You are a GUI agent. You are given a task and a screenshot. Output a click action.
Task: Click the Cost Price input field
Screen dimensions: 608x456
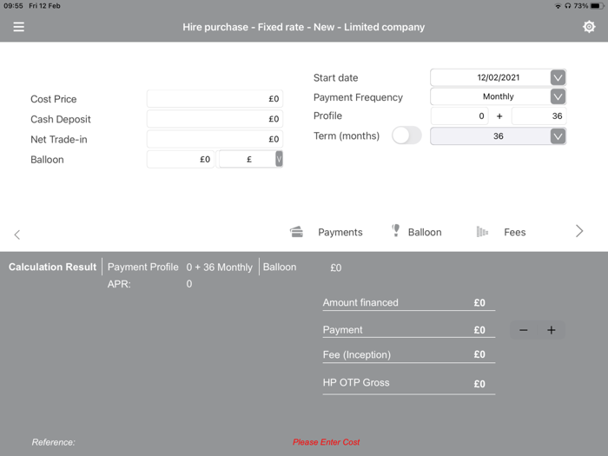215,99
